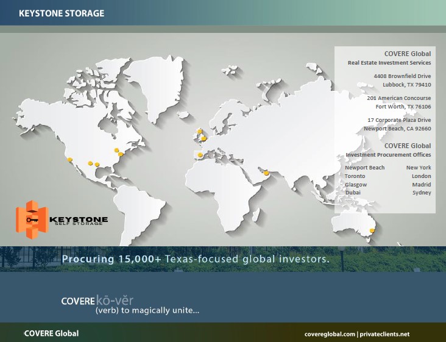
Task: Click 'Toronto' in the offices list
Action: point(355,176)
